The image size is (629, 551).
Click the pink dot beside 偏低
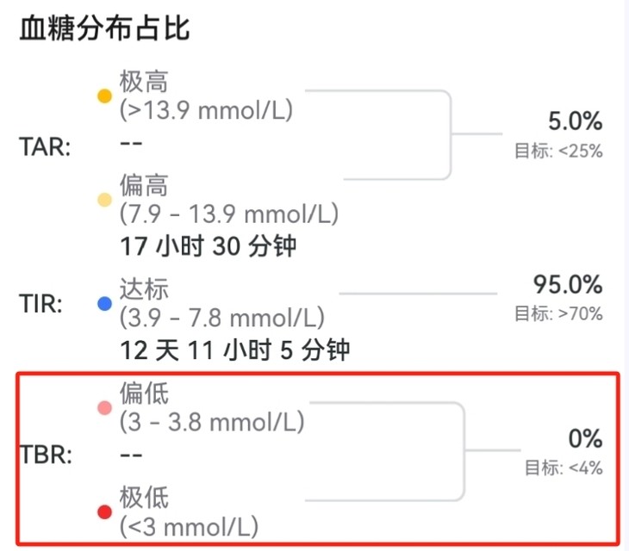pyautogui.click(x=104, y=407)
